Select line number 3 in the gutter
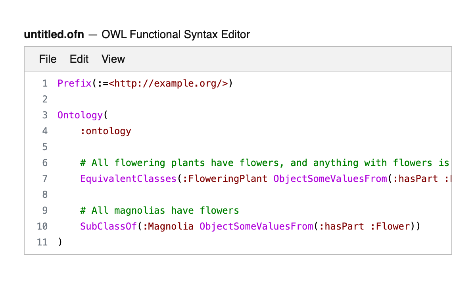Screen dimensions: 476x282 (x=44, y=115)
